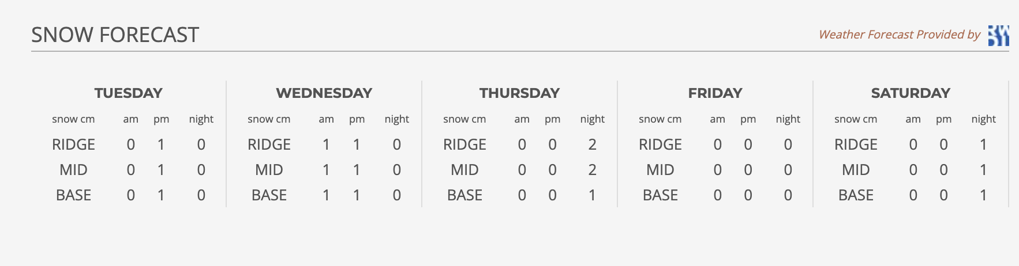
Task: Click Thursday's BASE night snow value
Action: click(x=592, y=195)
